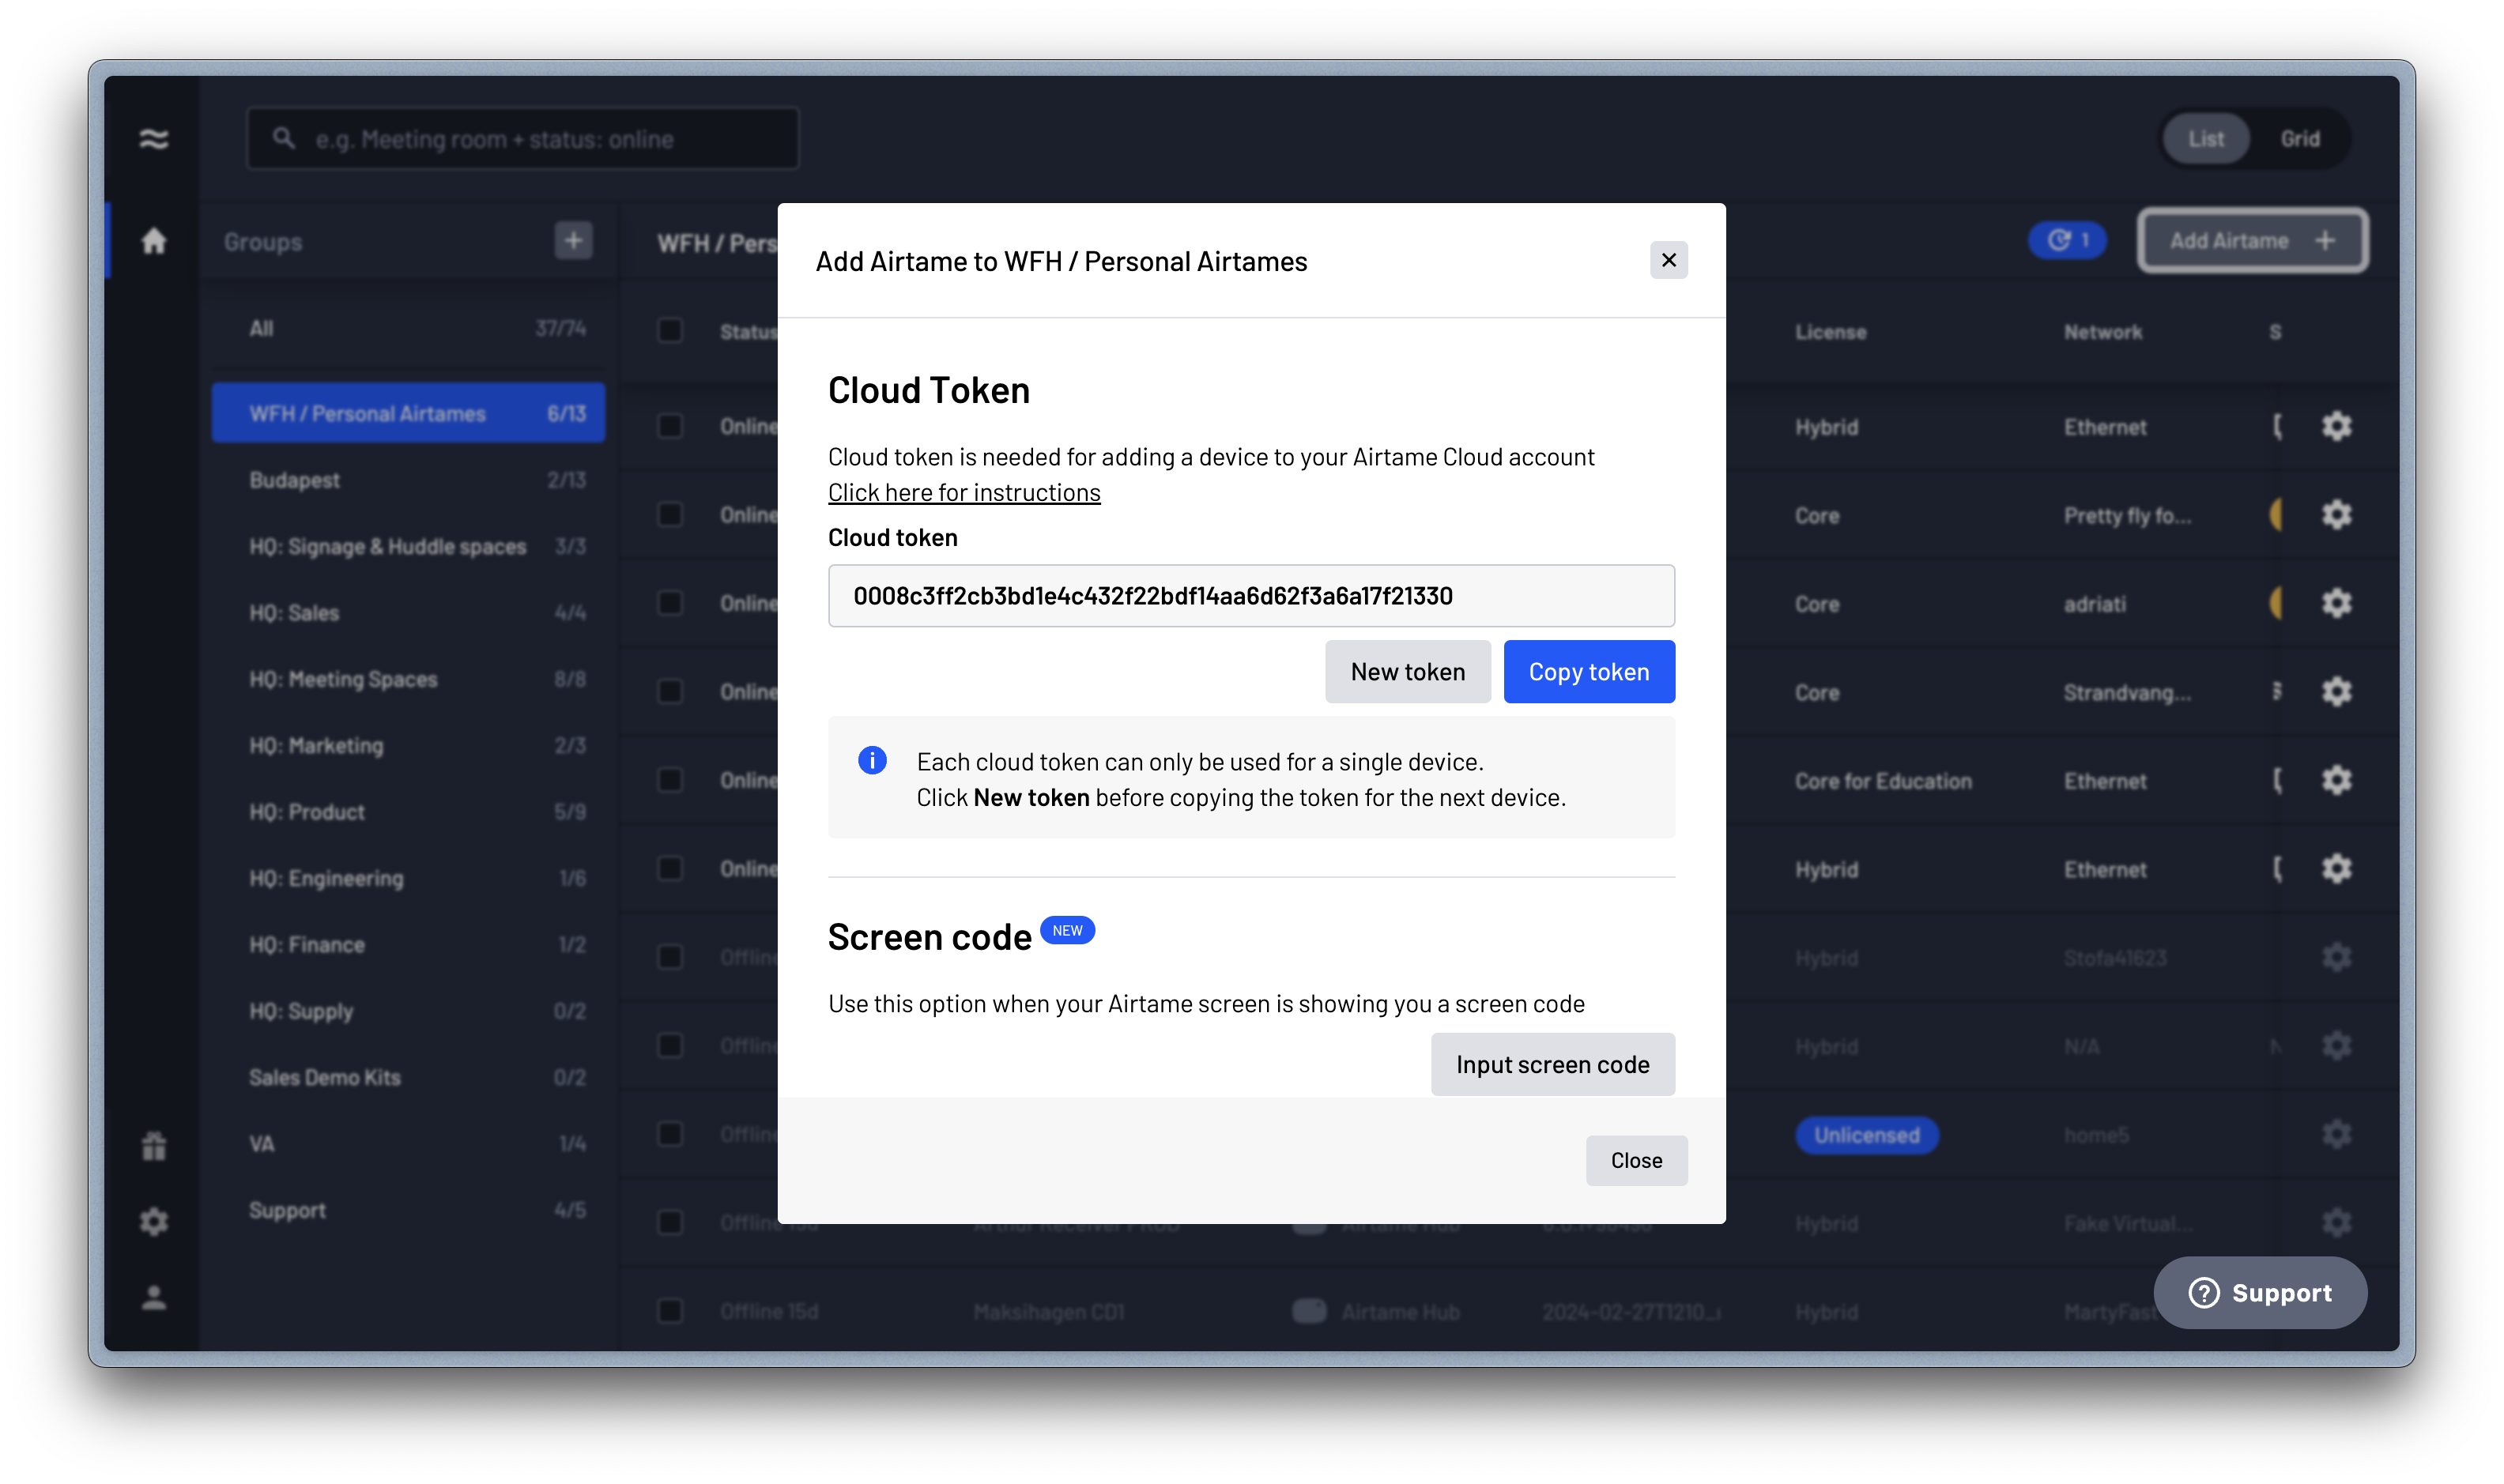
Task: Check the checkbox for the Stofa41623 row
Action: pyautogui.click(x=670, y=957)
